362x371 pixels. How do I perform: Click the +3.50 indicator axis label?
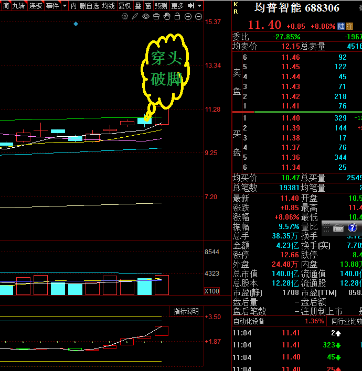click(x=213, y=317)
